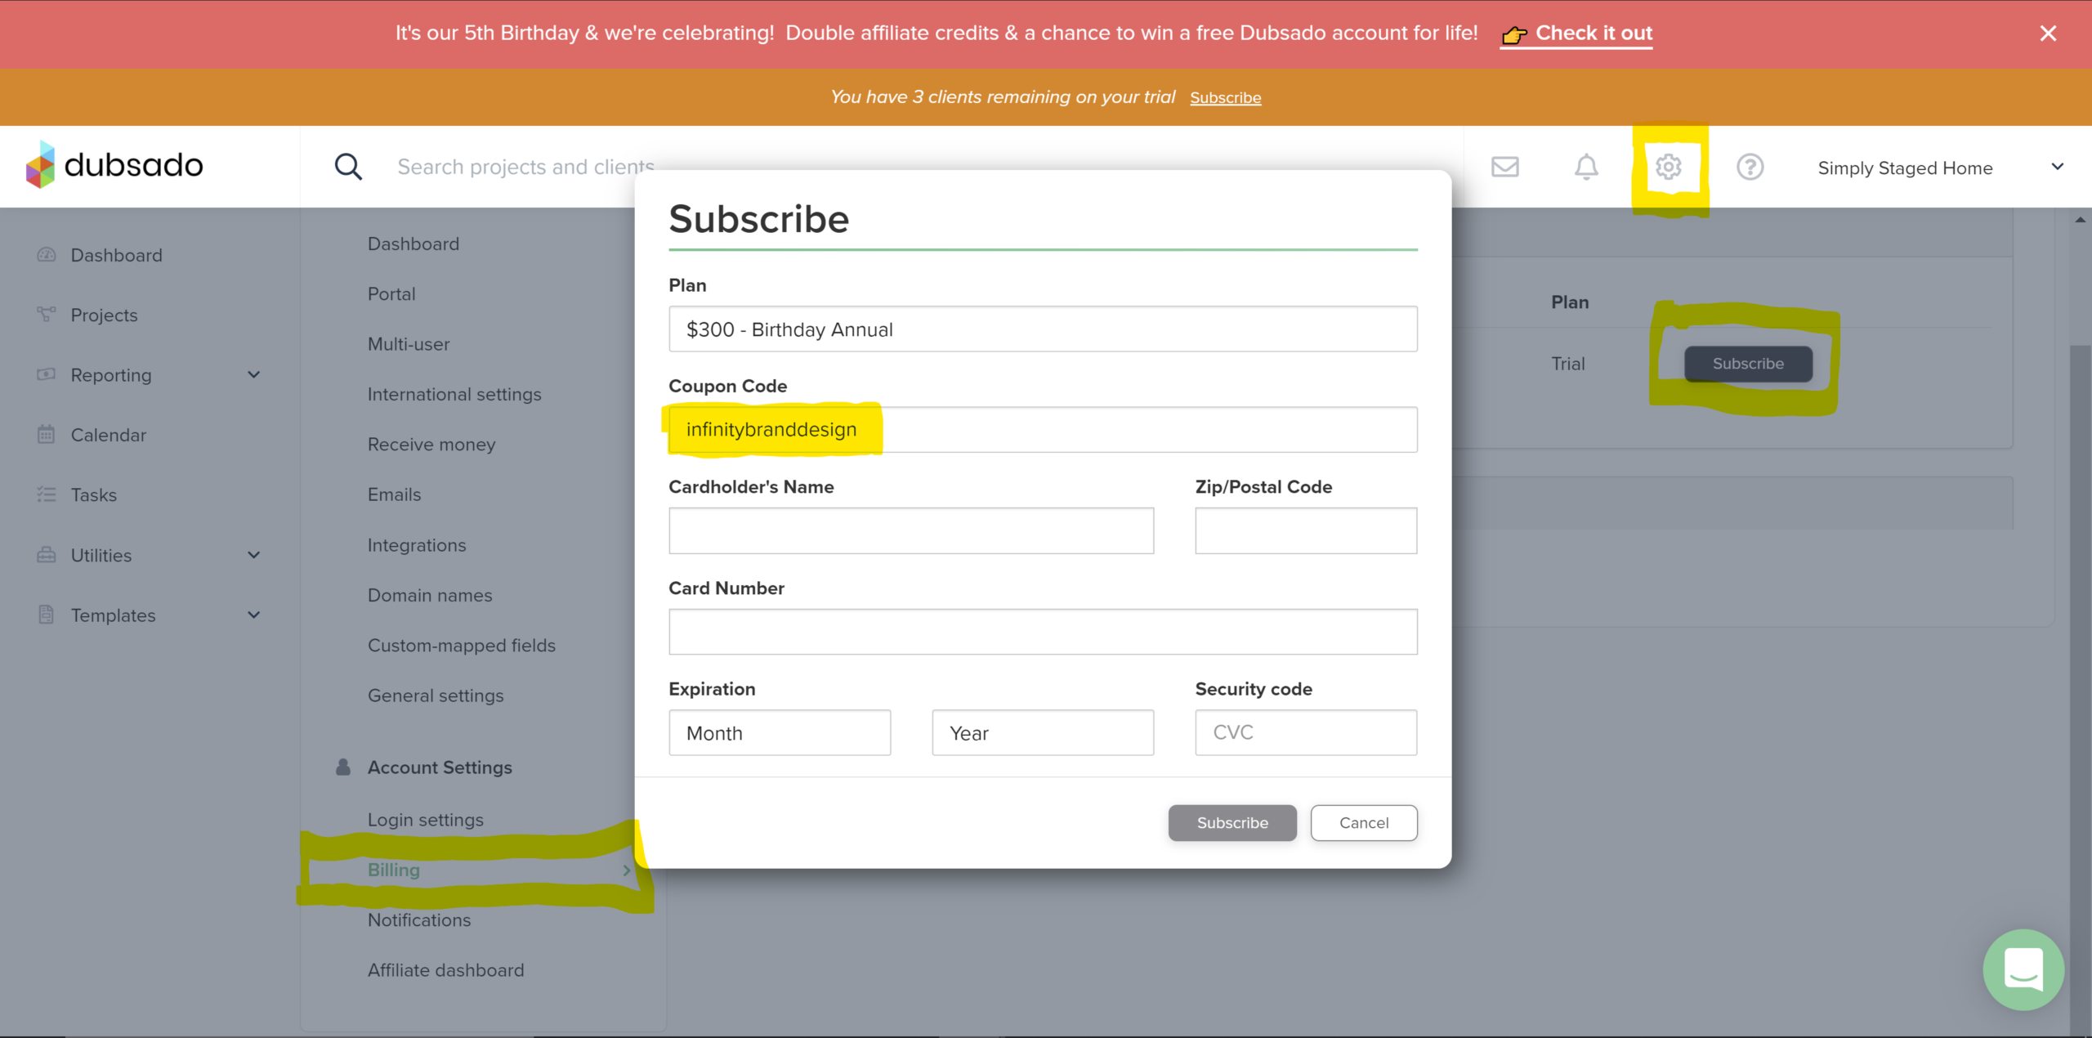The image size is (2092, 1038).
Task: Go to Affiliate dashboard settings
Action: pos(445,970)
